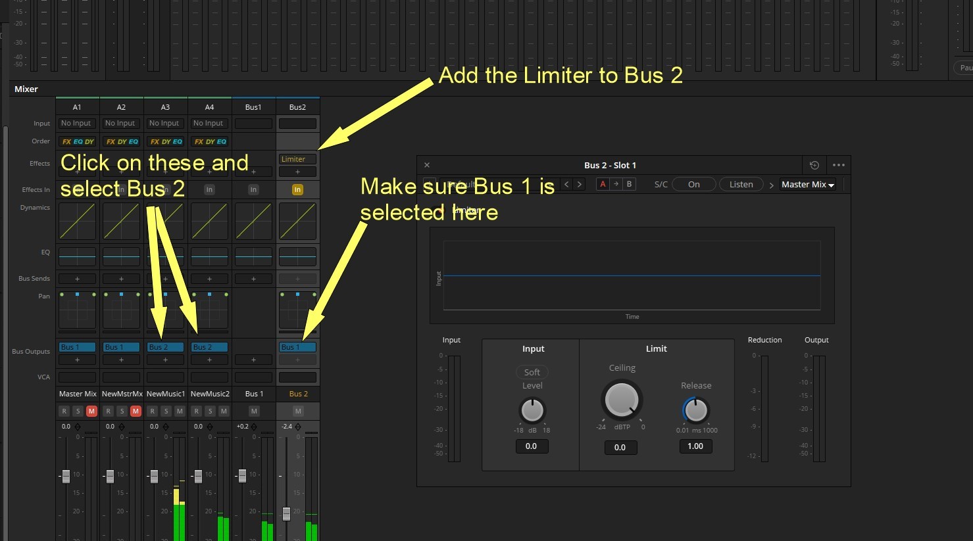Open A4 No Input selector
Image resolution: width=973 pixels, height=541 pixels.
pos(209,123)
